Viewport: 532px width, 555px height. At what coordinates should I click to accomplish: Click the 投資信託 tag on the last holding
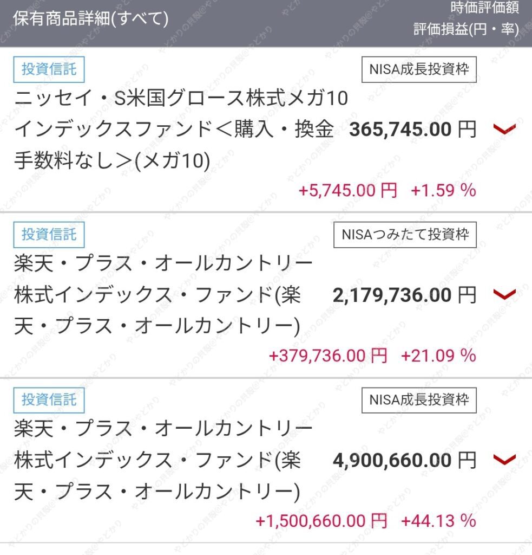[x=49, y=400]
